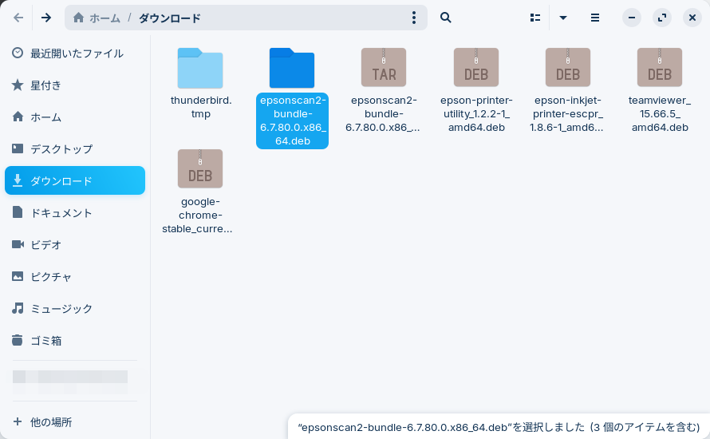Click the music note icon in sidebar
The width and height of the screenshot is (710, 439).
18,308
